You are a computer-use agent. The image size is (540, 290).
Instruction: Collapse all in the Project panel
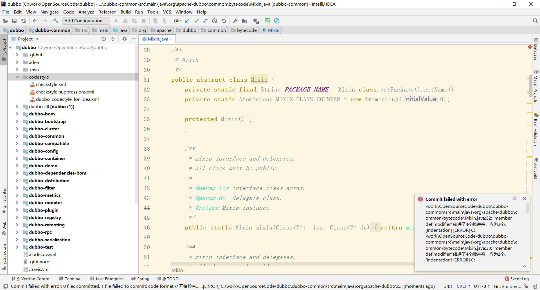pos(113,39)
